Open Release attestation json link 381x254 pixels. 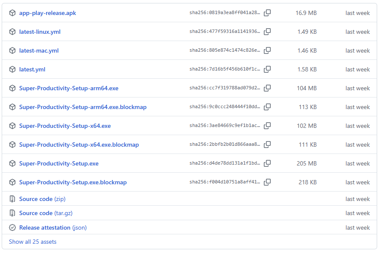[53, 227]
